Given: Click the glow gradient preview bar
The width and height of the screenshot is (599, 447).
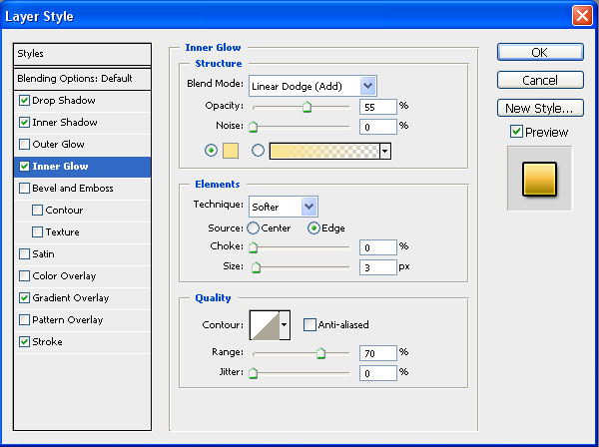Looking at the screenshot, I should point(324,152).
